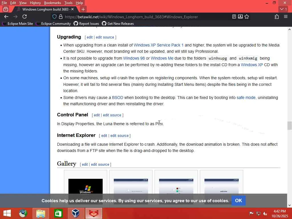The image size is (292, 219).
Task: Open a new tab with plus button
Action: (x=83, y=9)
